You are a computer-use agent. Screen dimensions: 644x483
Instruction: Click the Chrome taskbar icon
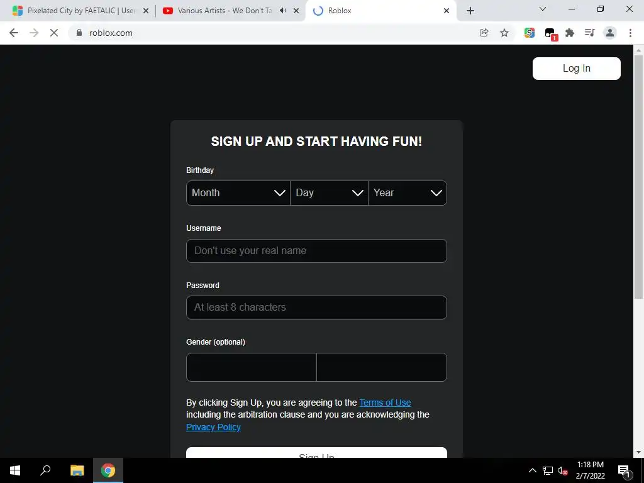[108, 470]
